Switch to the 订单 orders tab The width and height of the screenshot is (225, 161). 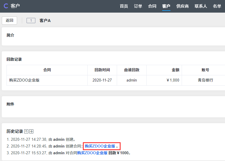[138, 6]
